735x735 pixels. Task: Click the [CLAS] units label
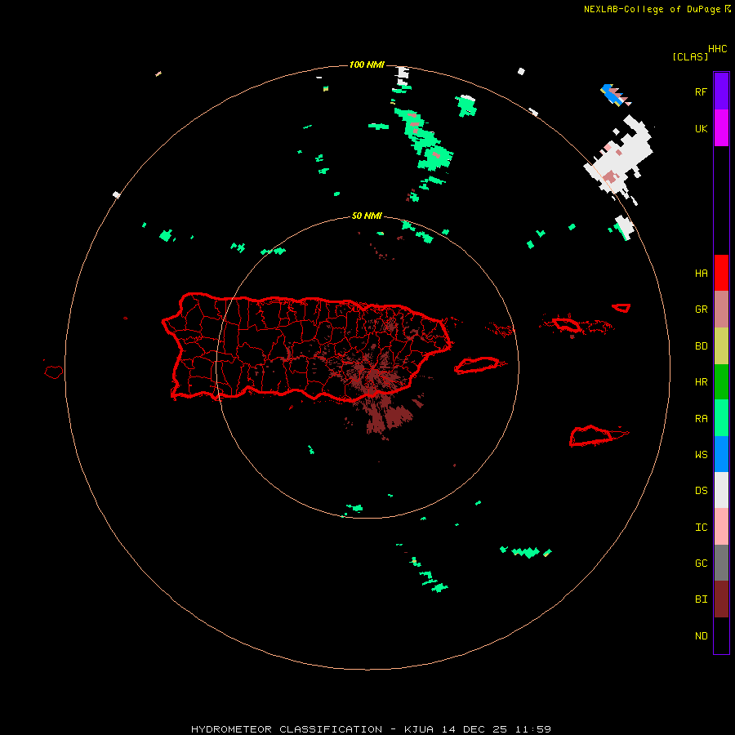point(690,56)
